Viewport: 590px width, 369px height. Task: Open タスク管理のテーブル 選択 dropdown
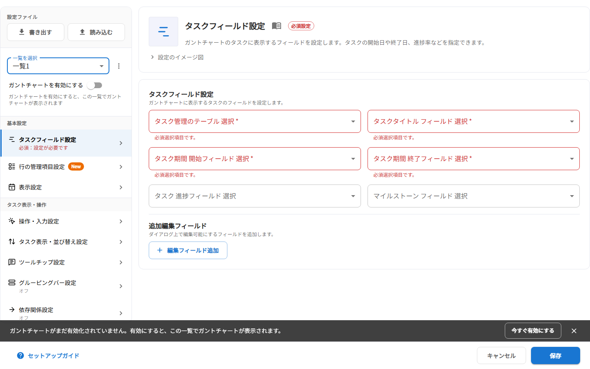[x=255, y=121]
